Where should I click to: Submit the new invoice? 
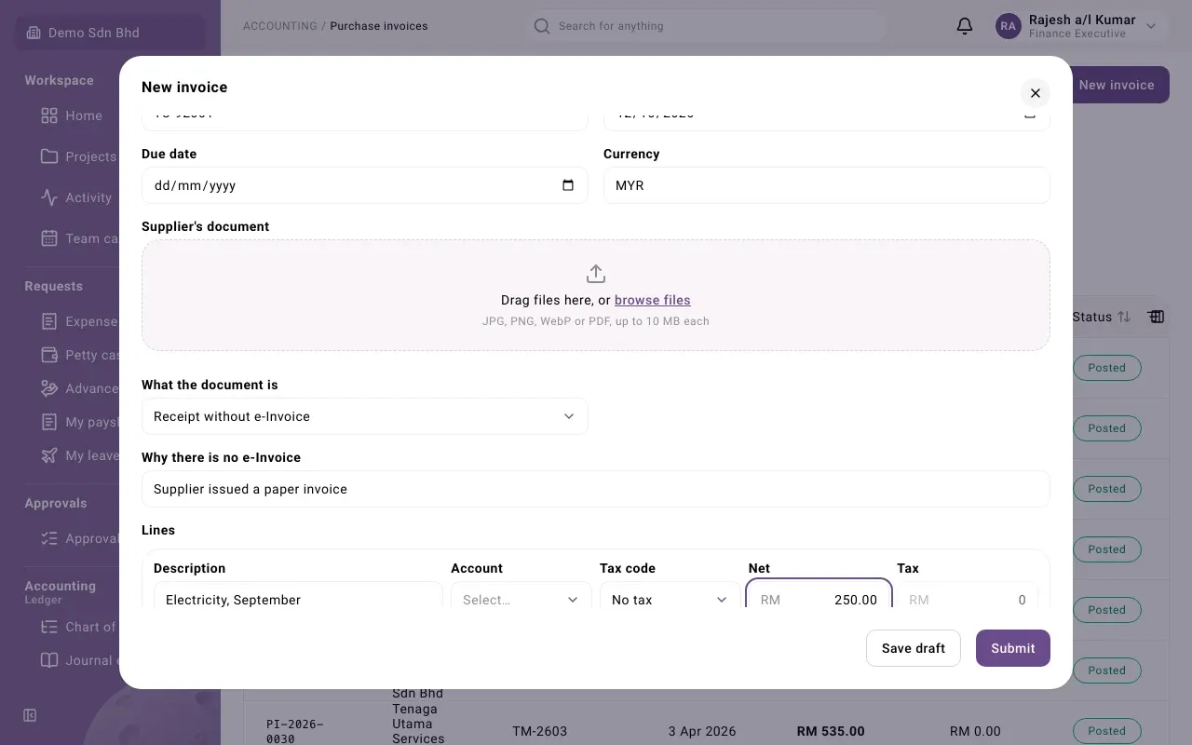coord(1013,648)
